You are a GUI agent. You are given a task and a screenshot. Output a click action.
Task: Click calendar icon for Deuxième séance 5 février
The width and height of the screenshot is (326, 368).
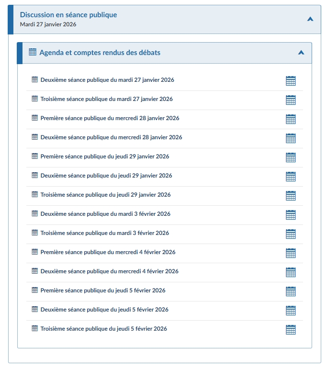coord(291,311)
